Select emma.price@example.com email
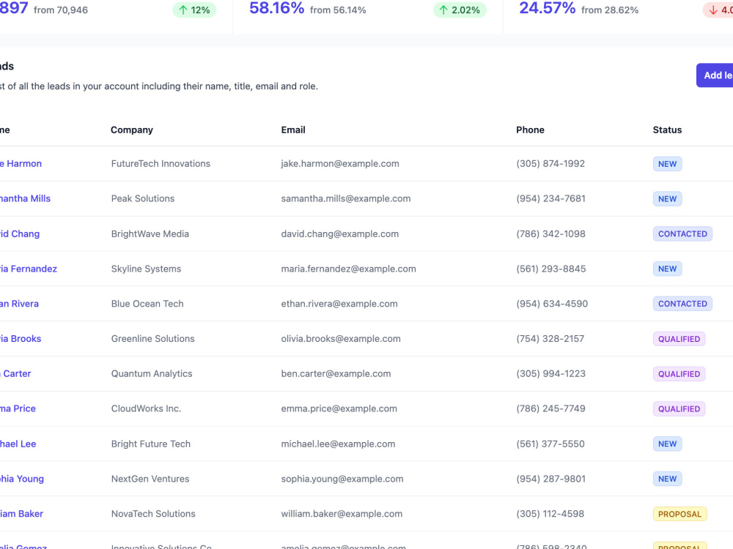Image resolution: width=733 pixels, height=549 pixels. pos(339,408)
